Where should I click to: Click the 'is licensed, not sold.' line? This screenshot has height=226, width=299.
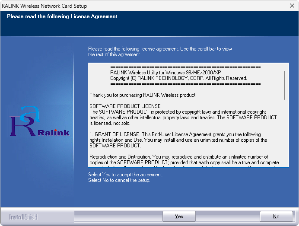110,123
